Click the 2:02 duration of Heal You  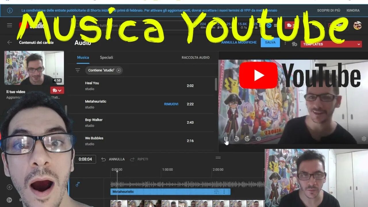(x=190, y=86)
